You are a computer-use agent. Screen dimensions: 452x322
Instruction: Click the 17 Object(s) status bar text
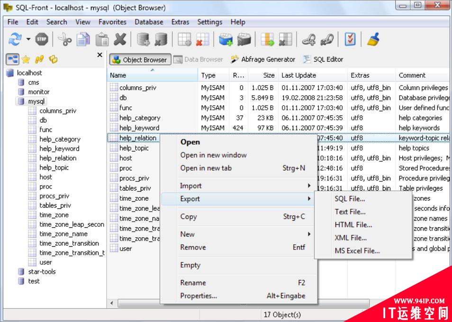click(x=282, y=315)
